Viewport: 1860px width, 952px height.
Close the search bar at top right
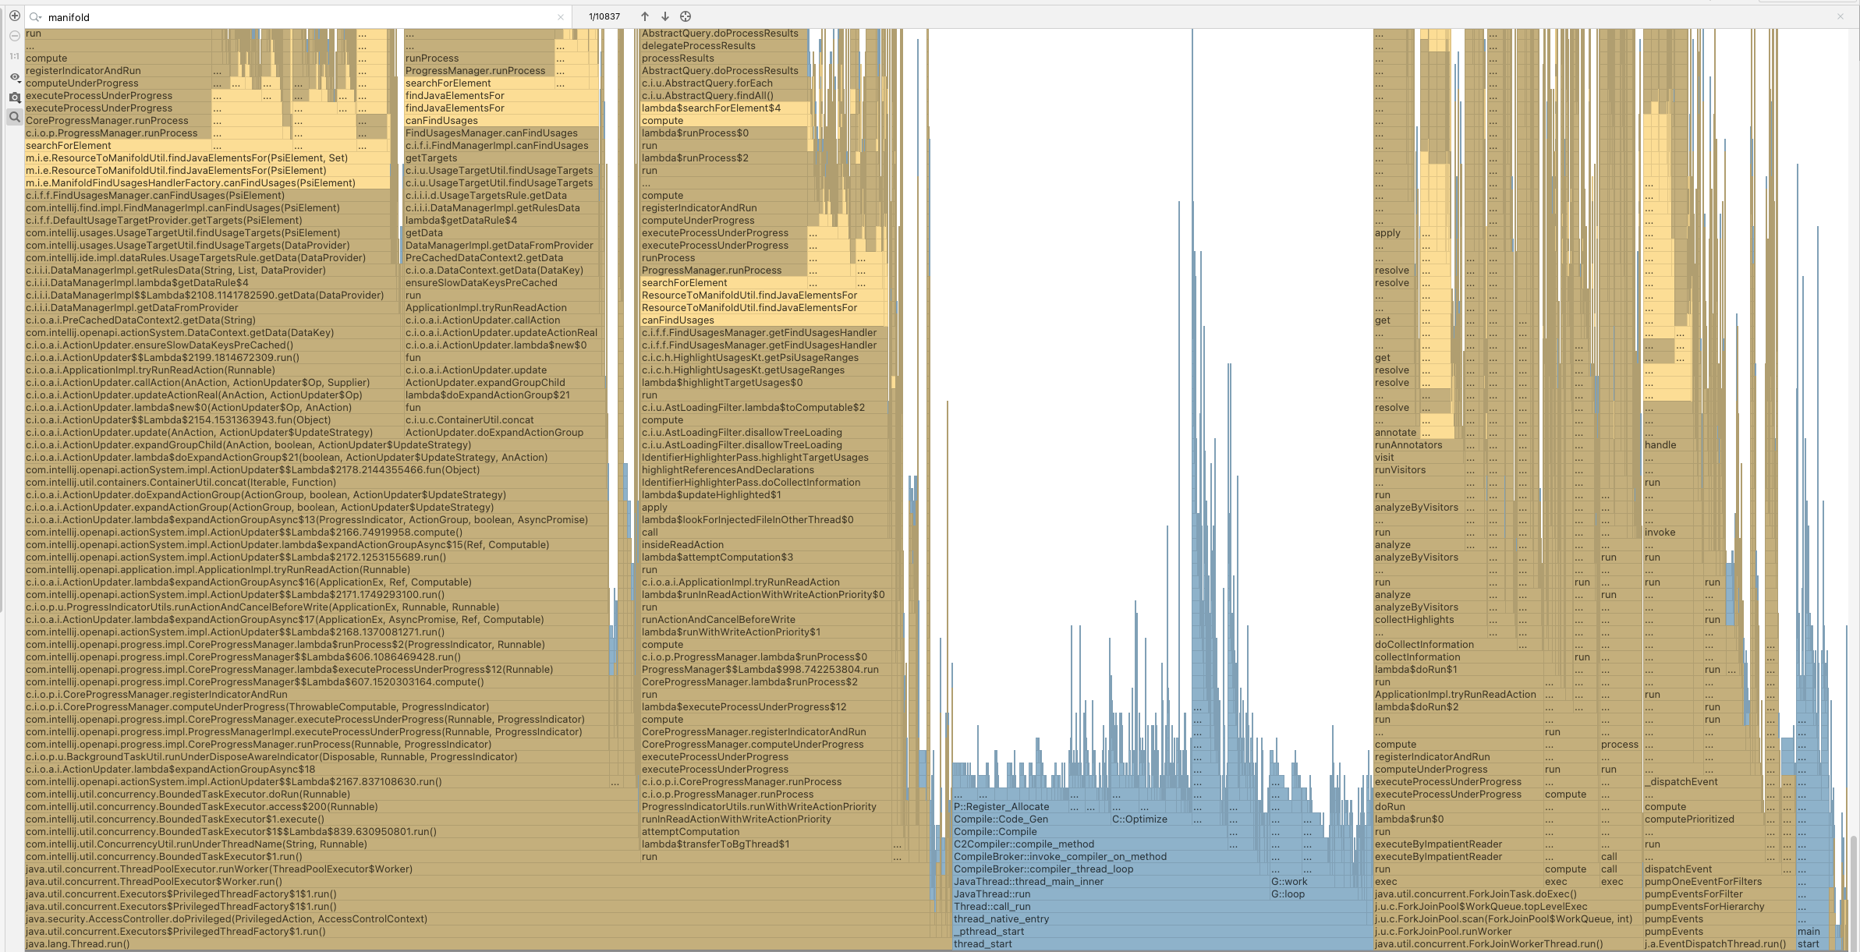[1841, 16]
